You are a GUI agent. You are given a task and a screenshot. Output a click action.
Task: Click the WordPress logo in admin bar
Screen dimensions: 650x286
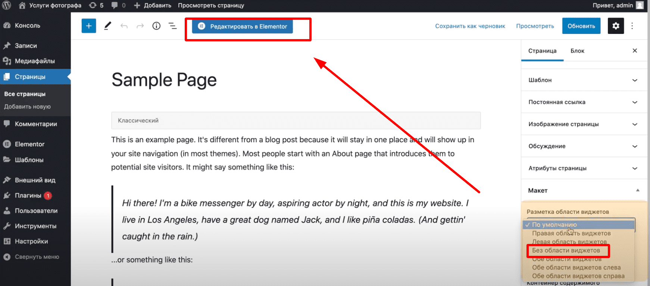(x=7, y=5)
